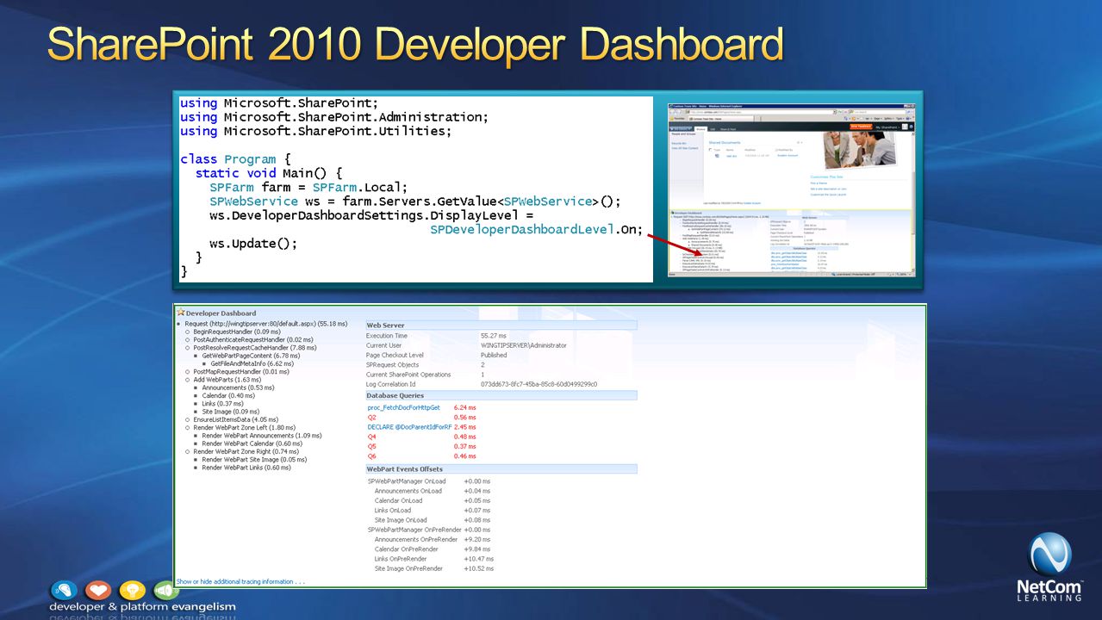Select the BeginRequestHandler (0.09 ms) entry

pos(237,332)
